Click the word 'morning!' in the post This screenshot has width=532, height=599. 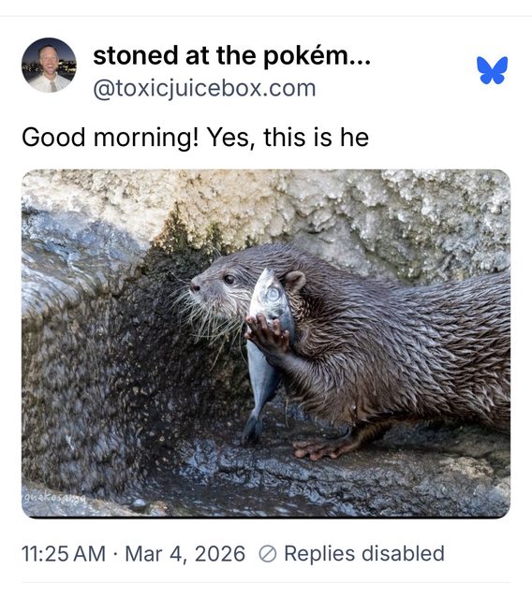tap(146, 138)
